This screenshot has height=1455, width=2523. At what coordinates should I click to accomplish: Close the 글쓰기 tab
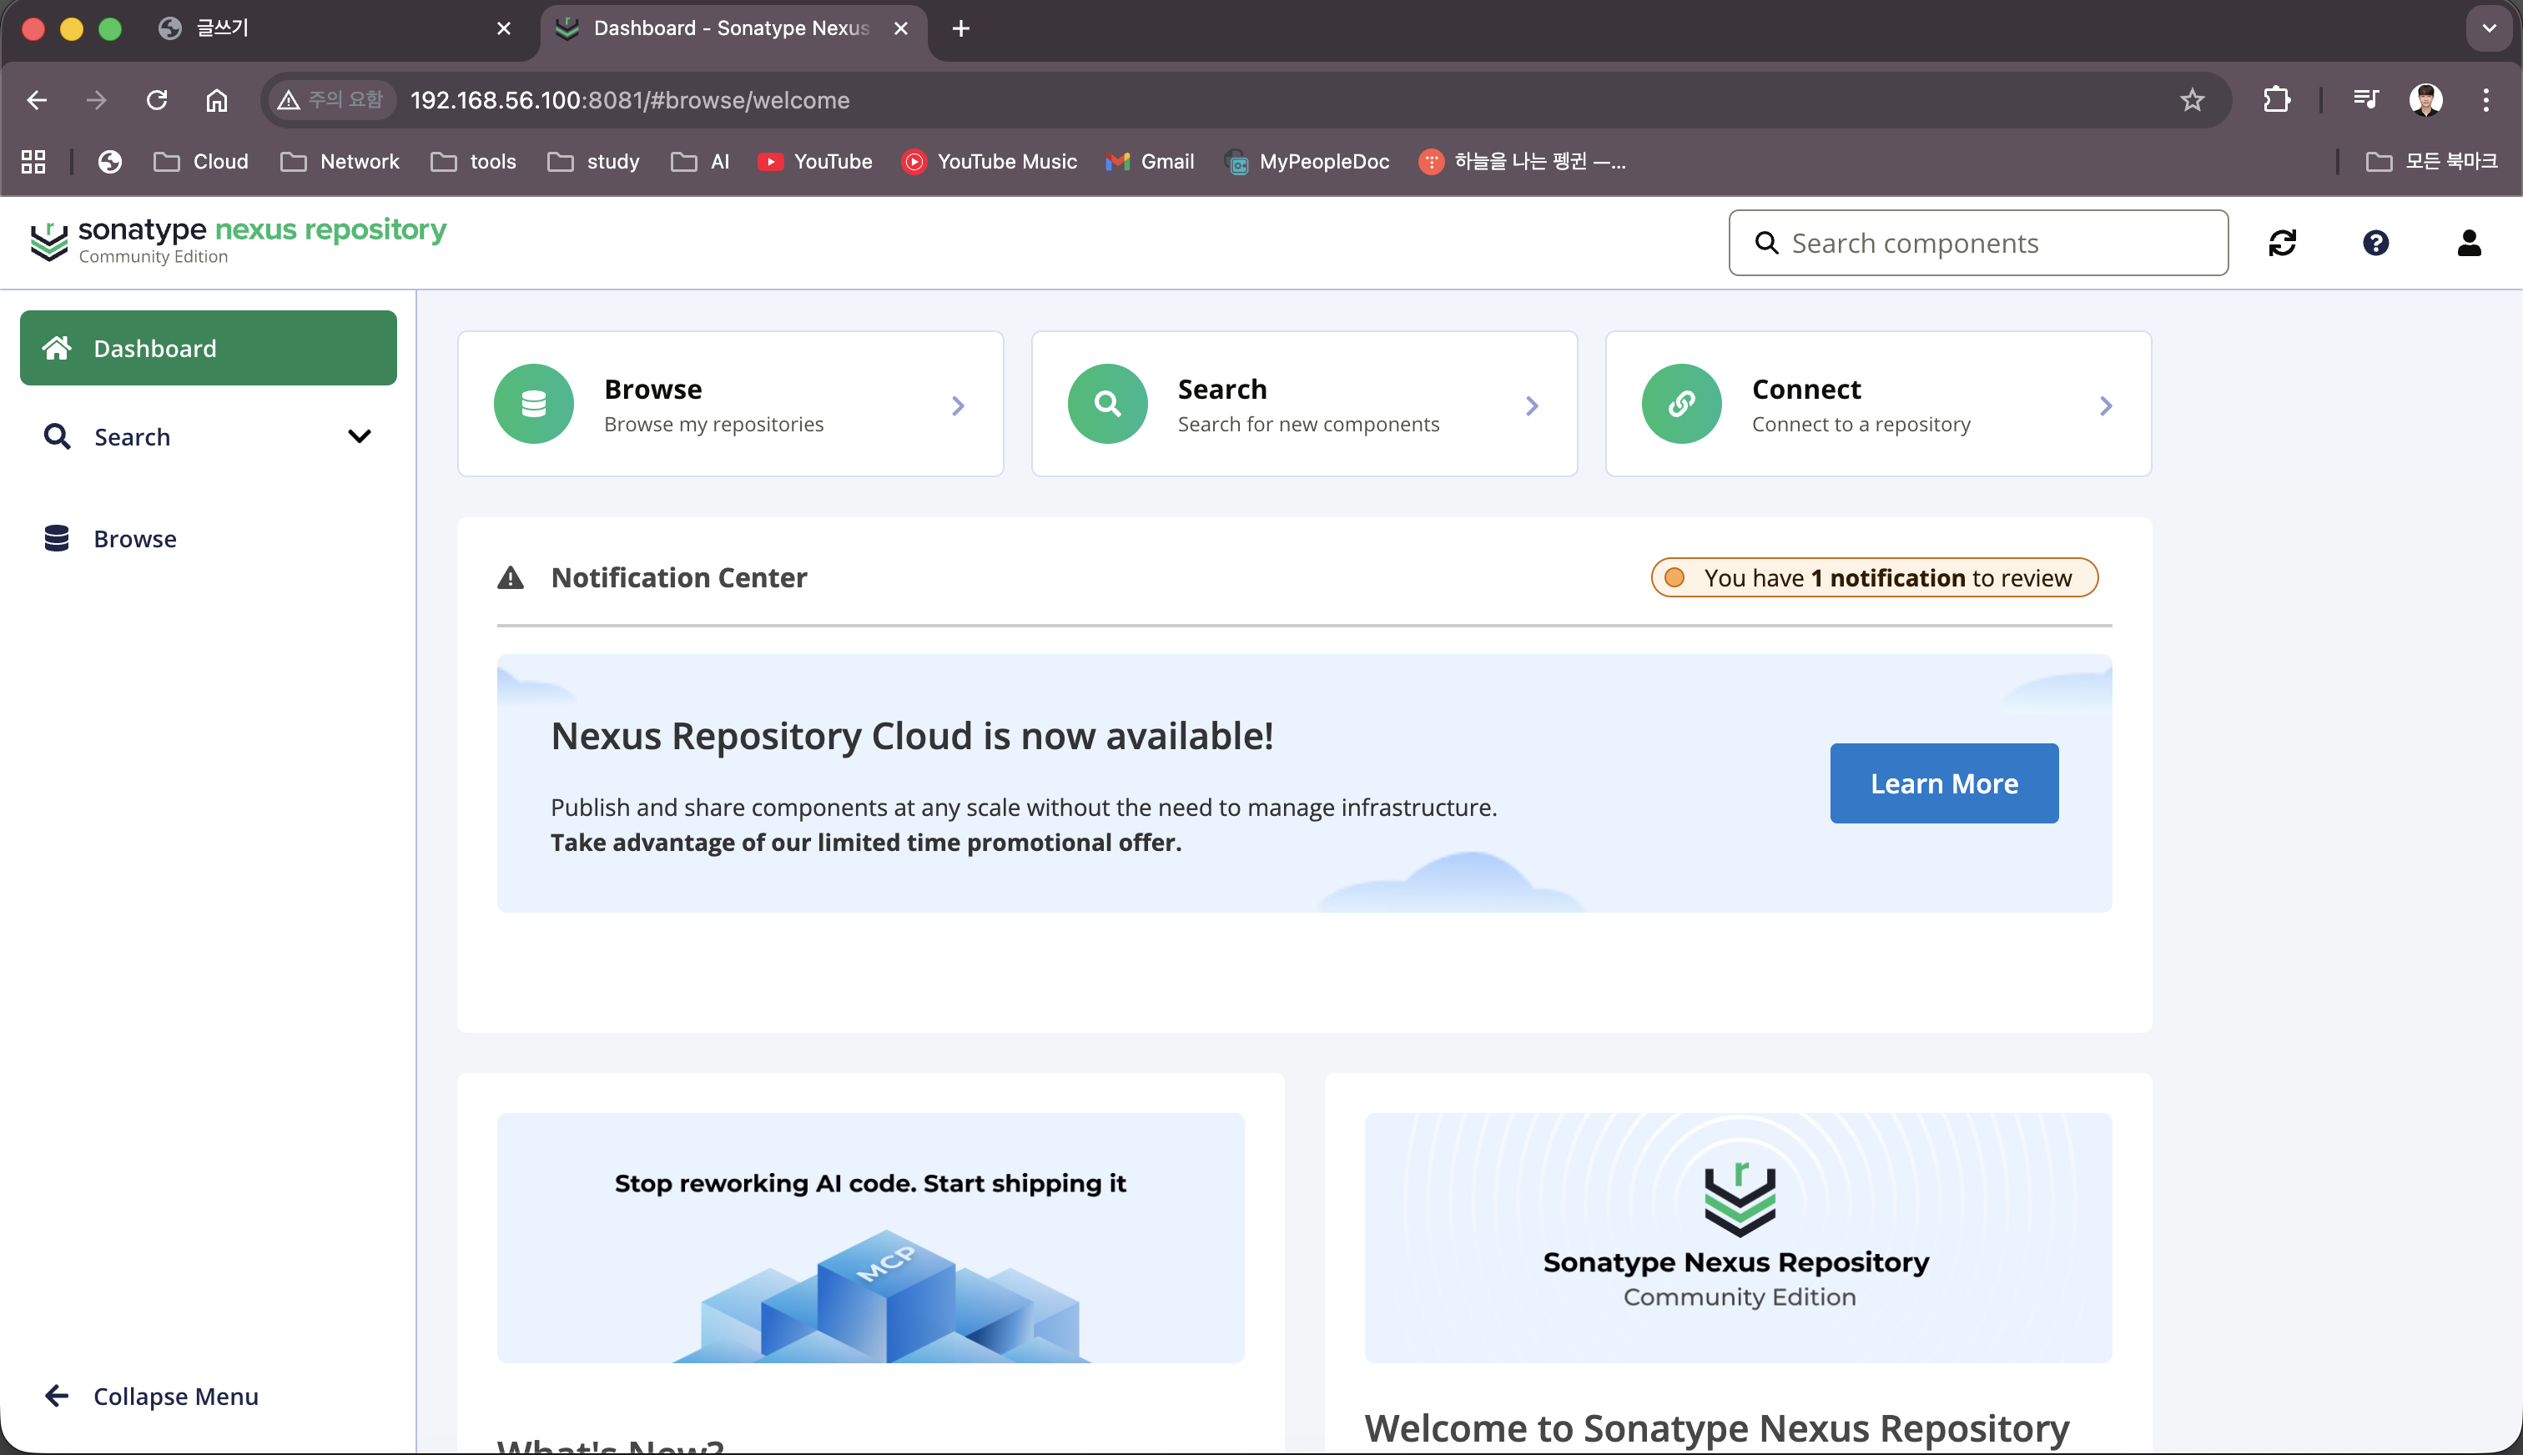click(x=504, y=28)
